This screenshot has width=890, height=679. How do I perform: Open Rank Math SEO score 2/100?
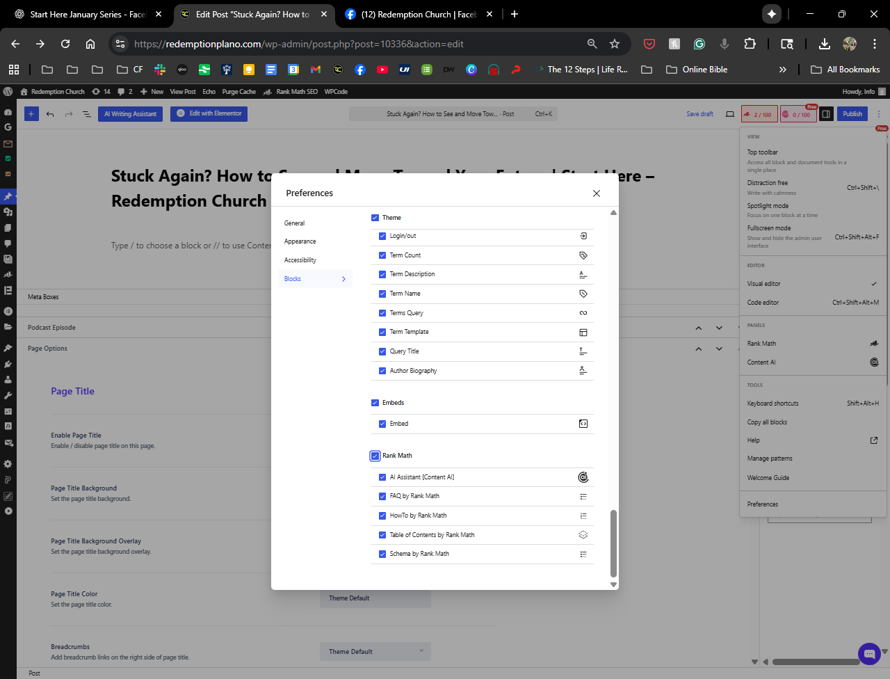[x=759, y=114]
